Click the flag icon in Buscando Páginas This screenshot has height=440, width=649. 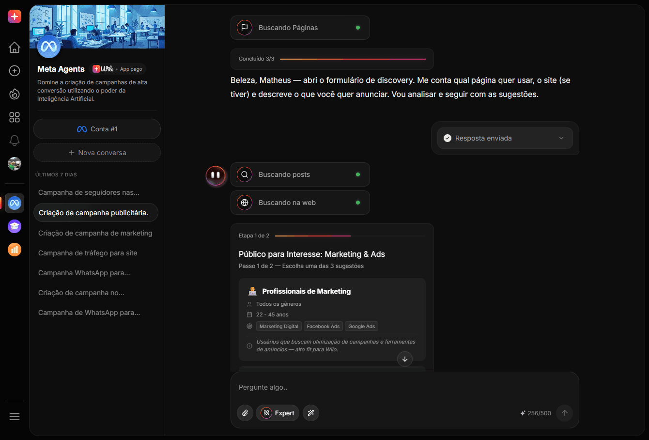245,28
